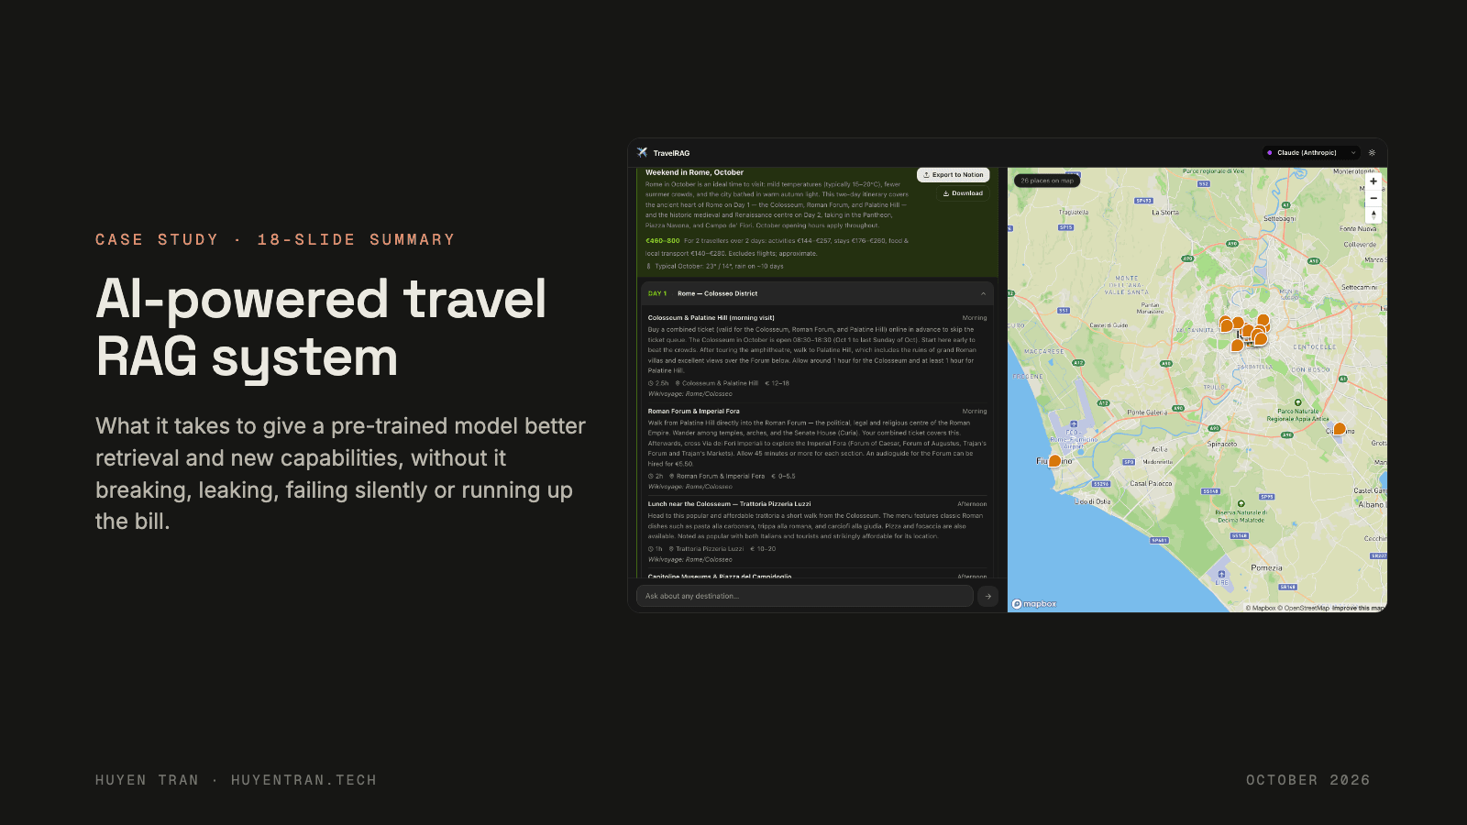Click the 'Ask about any destination' input field
The image size is (1467, 825).
(x=804, y=596)
